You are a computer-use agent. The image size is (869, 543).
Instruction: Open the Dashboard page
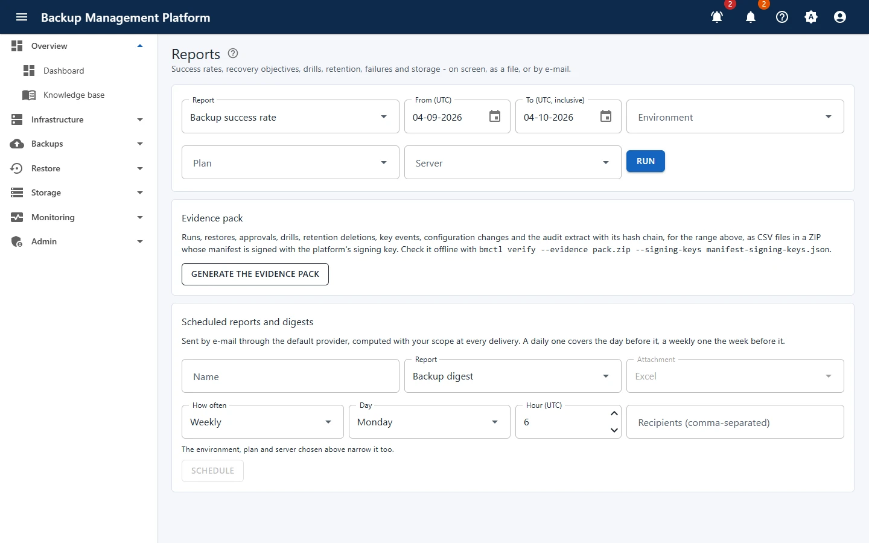pos(78,71)
